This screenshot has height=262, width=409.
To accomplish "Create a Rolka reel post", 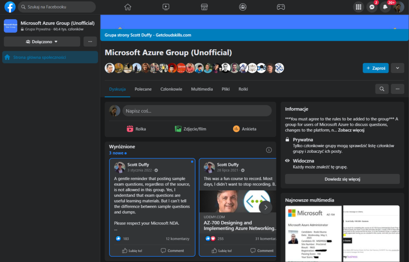I will pos(136,129).
